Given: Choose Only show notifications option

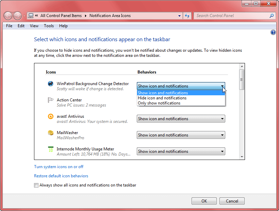Looking at the screenshot, I should point(181,103).
